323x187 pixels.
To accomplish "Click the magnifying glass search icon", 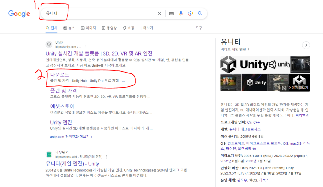I will click(200, 14).
